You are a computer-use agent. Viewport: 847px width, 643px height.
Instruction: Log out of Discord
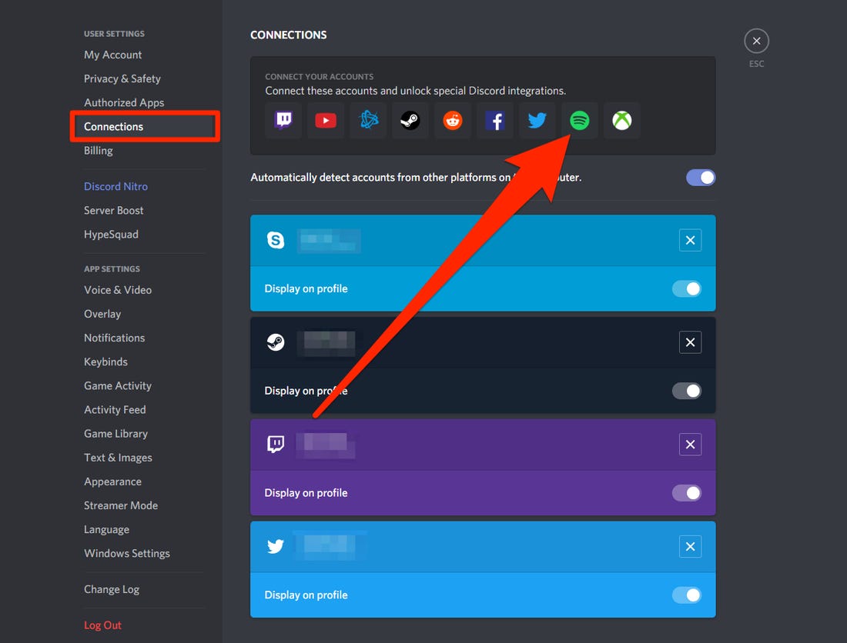pyautogui.click(x=102, y=625)
